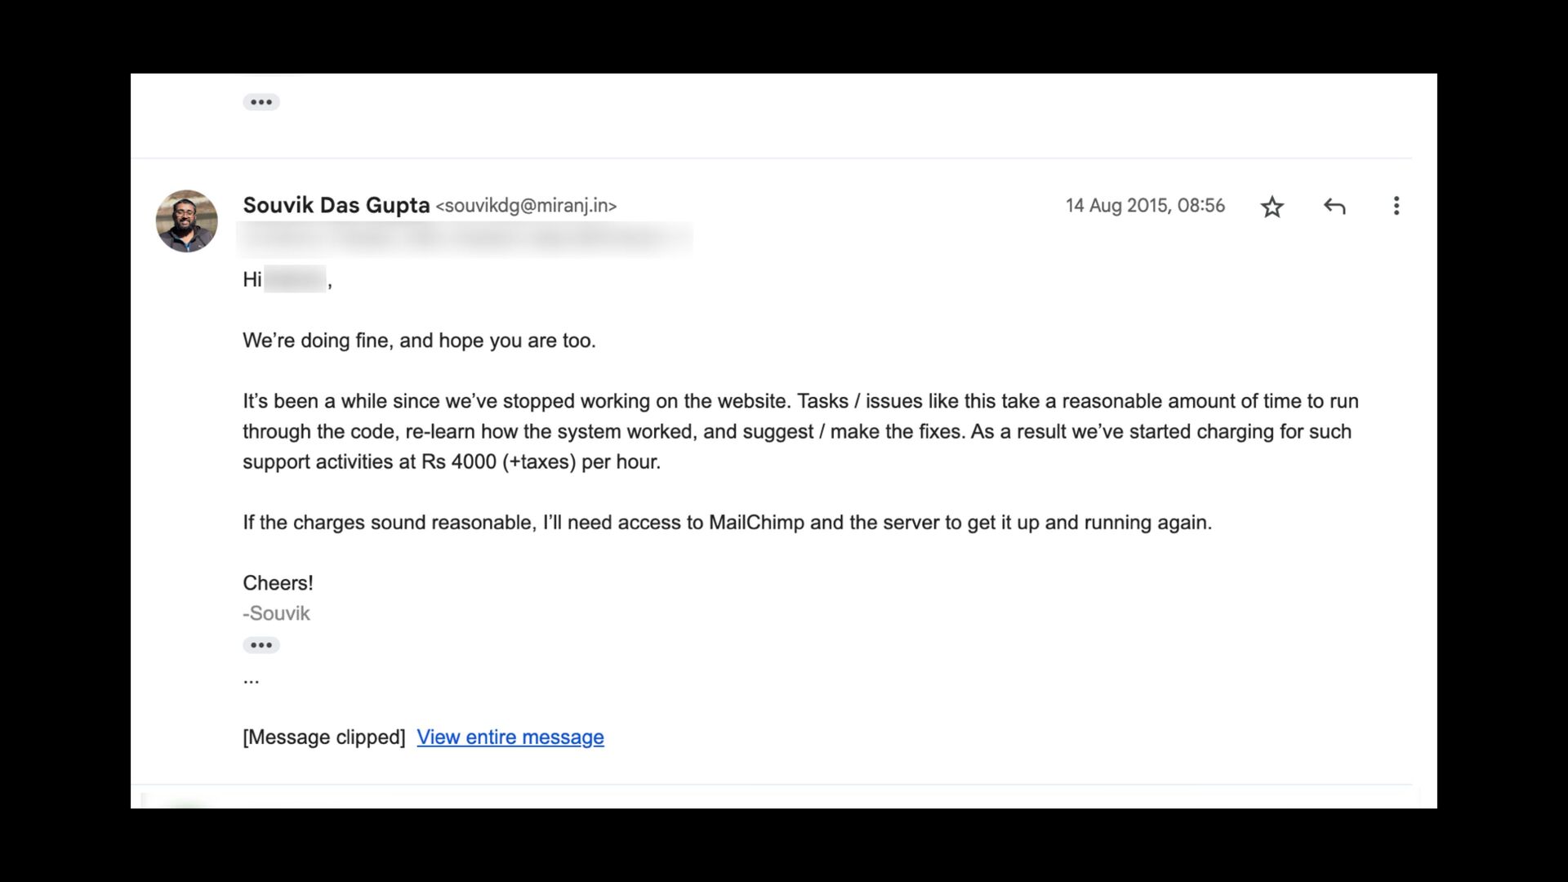Click Souvik Das Gupta's profile photo
The image size is (1568, 882).
(x=187, y=221)
